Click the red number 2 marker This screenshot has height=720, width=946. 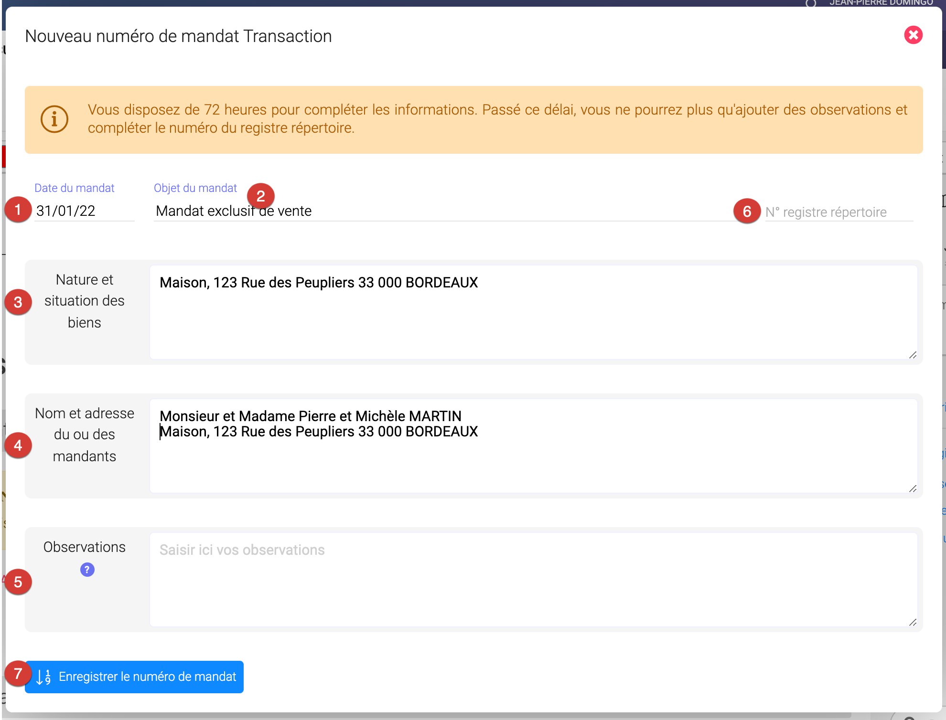[x=260, y=196]
